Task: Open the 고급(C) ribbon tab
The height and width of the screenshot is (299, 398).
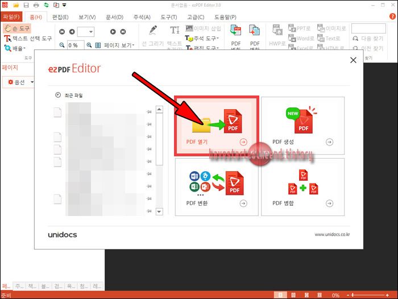Action: click(196, 17)
